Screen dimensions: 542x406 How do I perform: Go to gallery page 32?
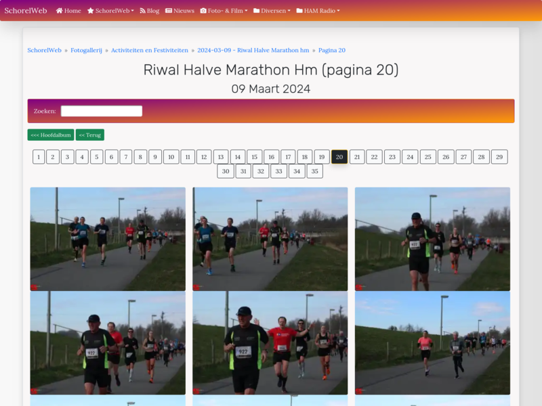pos(261,171)
